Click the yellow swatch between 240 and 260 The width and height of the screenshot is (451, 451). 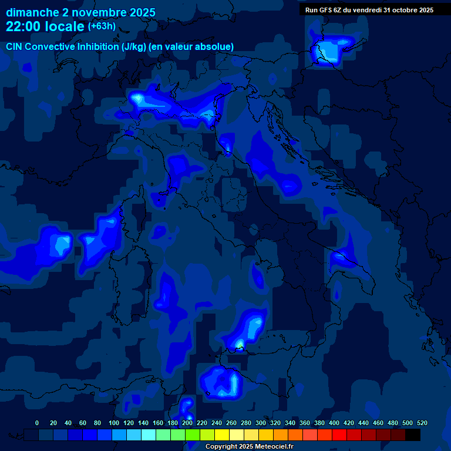[222, 435]
